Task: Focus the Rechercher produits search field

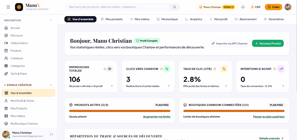Action: pos(117,7)
